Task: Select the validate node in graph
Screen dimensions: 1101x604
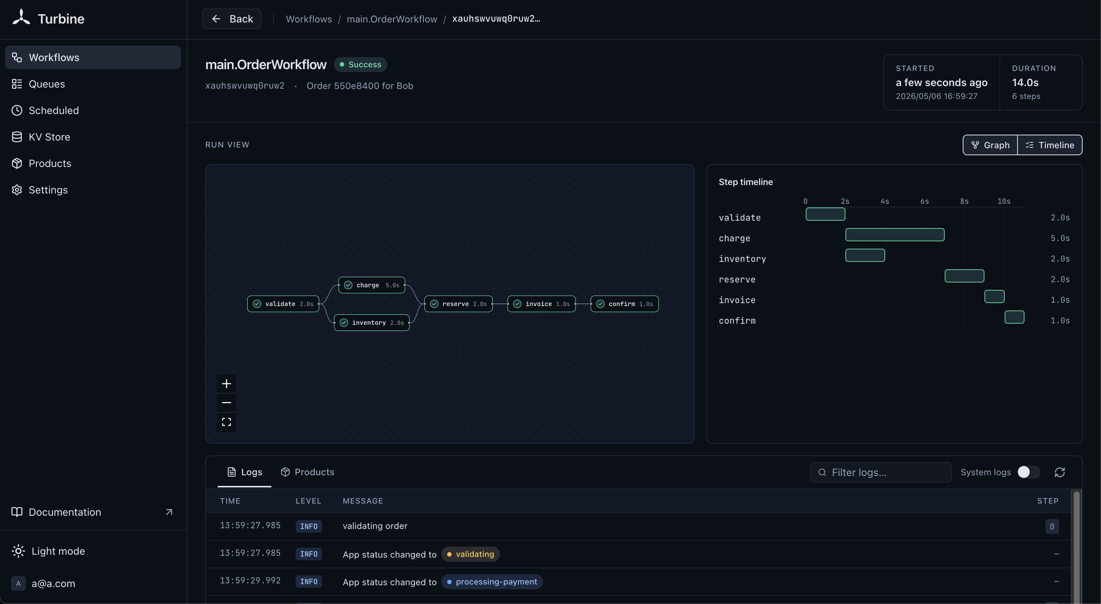Action: click(x=284, y=304)
